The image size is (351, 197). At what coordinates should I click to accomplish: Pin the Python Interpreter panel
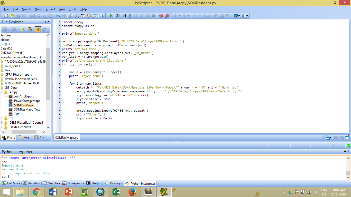(x=345, y=152)
